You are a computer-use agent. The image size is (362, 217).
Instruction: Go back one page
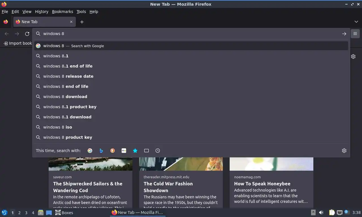(x=7, y=34)
